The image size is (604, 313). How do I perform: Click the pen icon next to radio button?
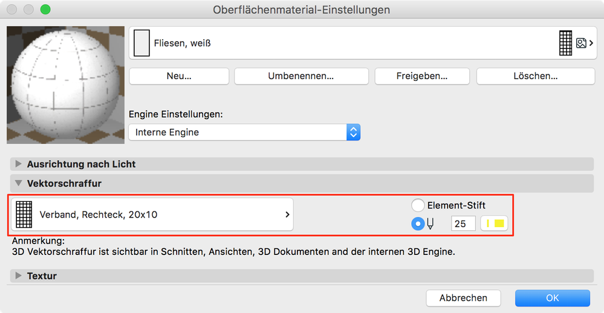coord(430,224)
